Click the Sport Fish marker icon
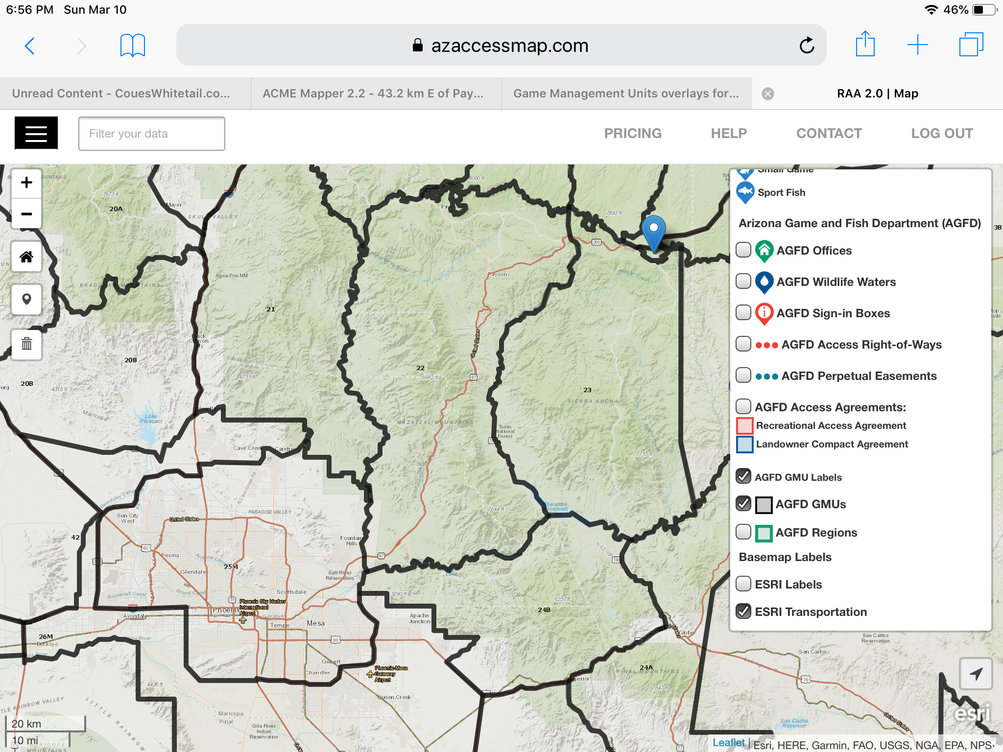 (745, 192)
